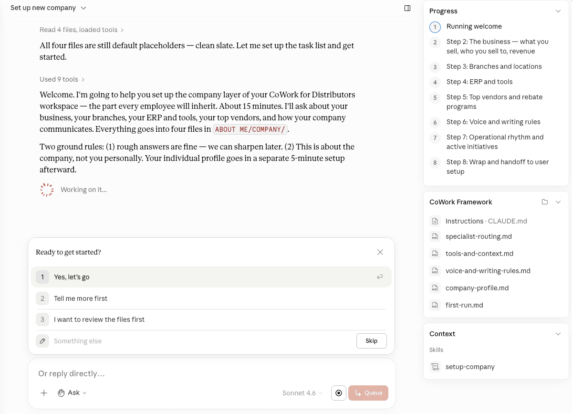572x414 pixels.
Task: Click step 2 number badge in Progress
Action: 435,42
